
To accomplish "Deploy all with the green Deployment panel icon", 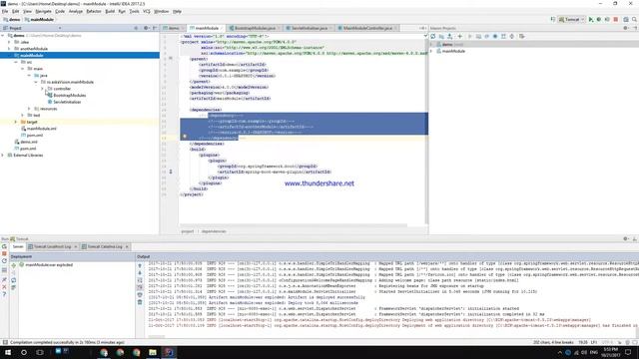I will pyautogui.click(x=13, y=265).
